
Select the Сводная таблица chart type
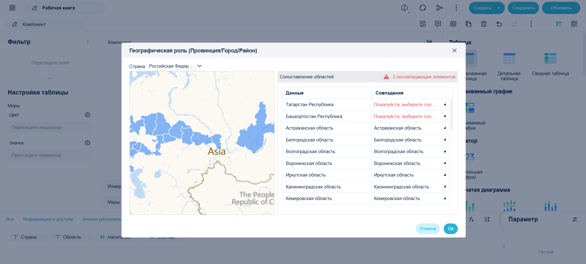click(x=550, y=64)
